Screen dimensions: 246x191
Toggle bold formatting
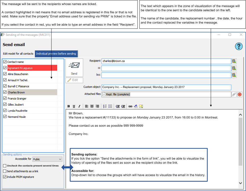tap(69, 106)
